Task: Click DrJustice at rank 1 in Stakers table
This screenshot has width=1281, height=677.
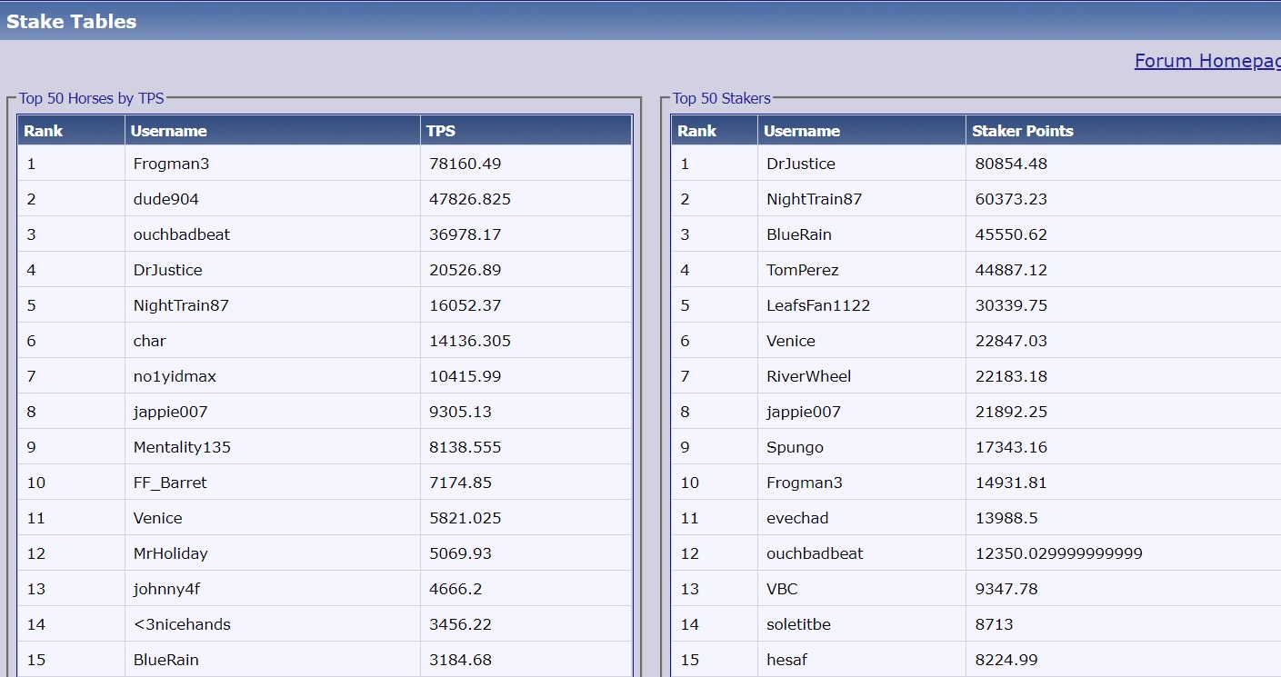Action: point(800,164)
